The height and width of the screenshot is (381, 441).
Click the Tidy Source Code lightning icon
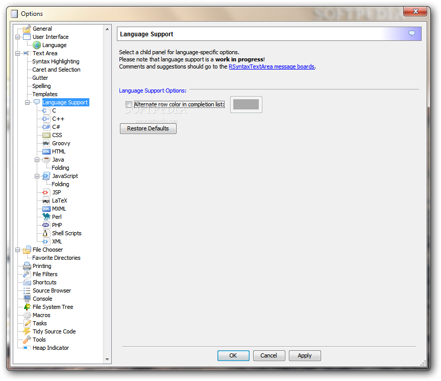(27, 331)
